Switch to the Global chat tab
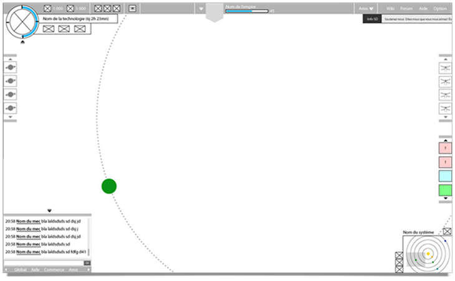Screen dimensions: 455x281 tap(21, 270)
